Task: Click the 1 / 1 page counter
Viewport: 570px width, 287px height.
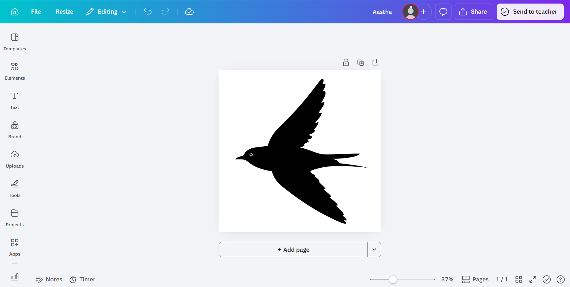Action: click(502, 279)
